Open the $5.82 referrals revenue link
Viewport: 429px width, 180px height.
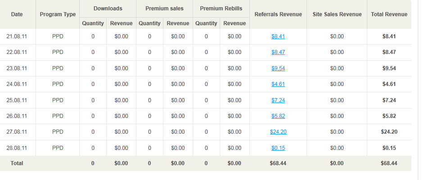[278, 116]
